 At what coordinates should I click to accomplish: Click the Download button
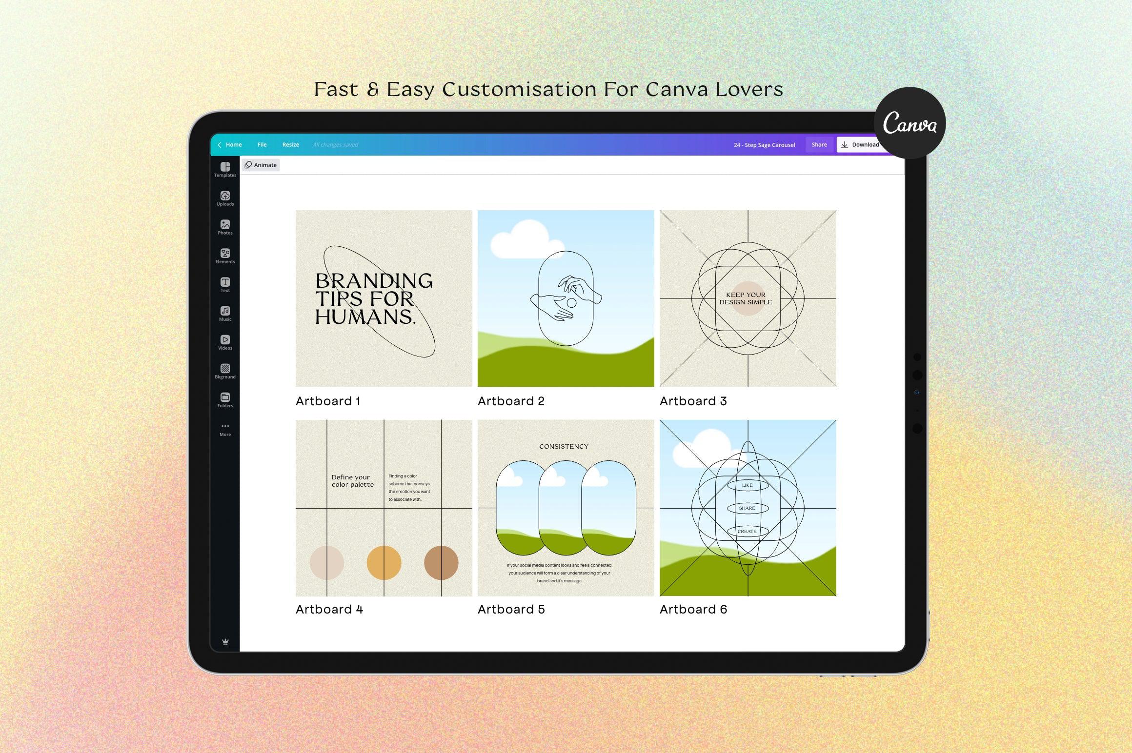861,144
